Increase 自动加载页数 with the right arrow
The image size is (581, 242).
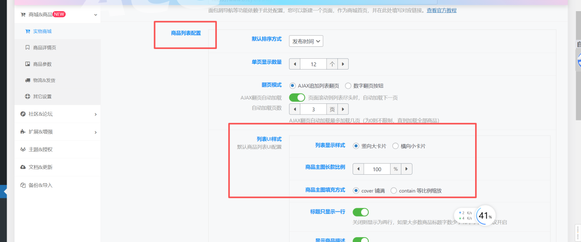pos(343,109)
